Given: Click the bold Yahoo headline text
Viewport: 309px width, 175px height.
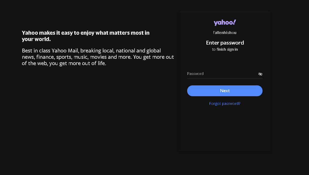Looking at the screenshot, I should pos(86,33).
